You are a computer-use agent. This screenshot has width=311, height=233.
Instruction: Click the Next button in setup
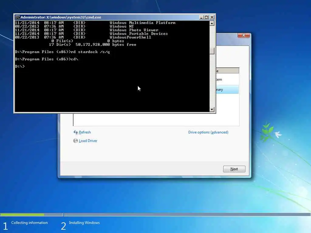click(234, 169)
